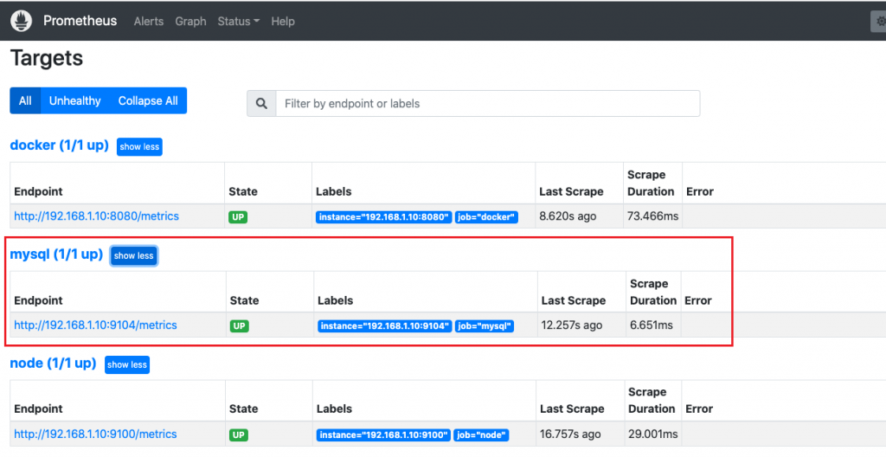Click Last Scrape header in docker table
The width and height of the screenshot is (886, 457).
(571, 192)
